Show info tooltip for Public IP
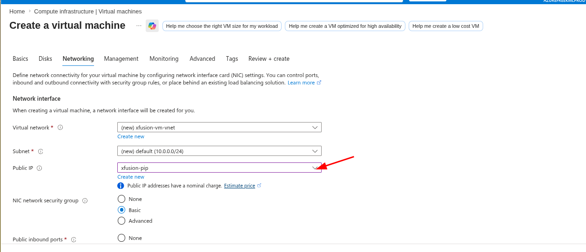The height and width of the screenshot is (252, 586). coord(39,168)
